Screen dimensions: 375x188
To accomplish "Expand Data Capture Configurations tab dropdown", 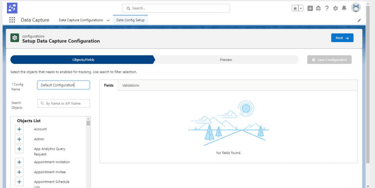I will [108, 20].
